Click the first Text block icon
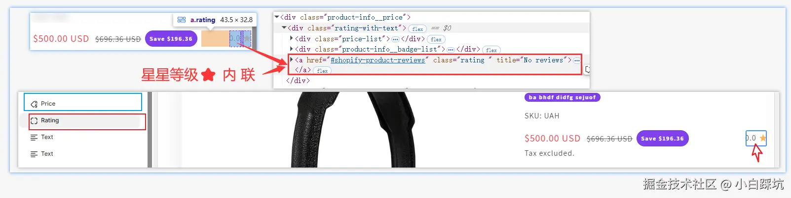The width and height of the screenshot is (791, 198). click(x=34, y=138)
